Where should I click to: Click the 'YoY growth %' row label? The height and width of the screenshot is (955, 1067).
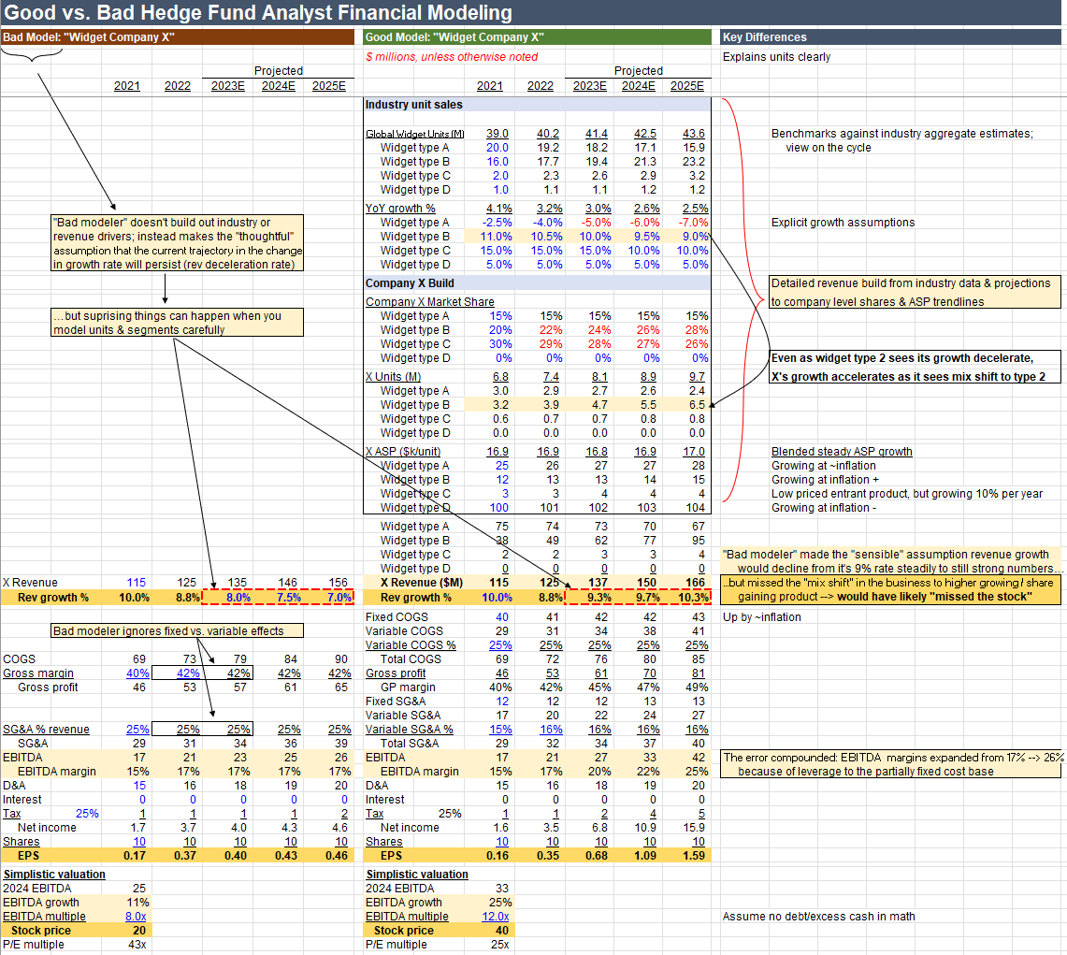(x=400, y=209)
